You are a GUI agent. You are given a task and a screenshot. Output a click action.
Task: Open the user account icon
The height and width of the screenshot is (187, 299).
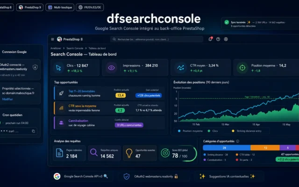(x=226, y=39)
